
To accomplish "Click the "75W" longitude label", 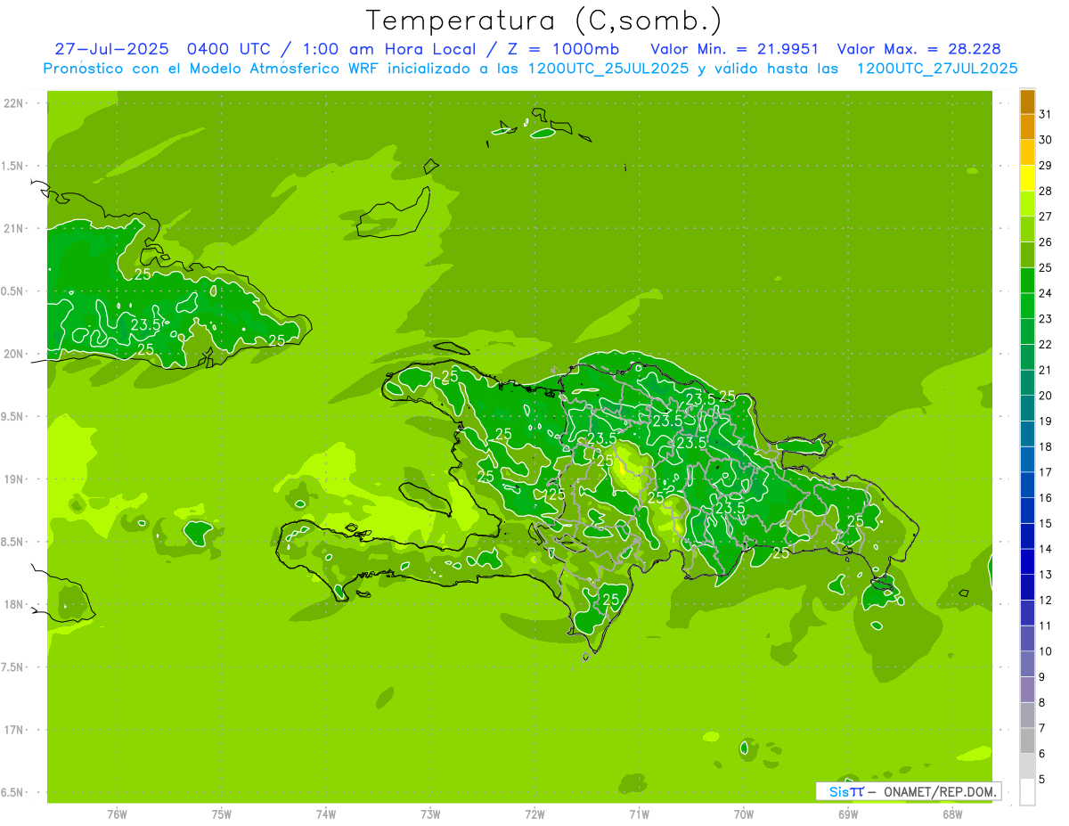I will pyautogui.click(x=222, y=814).
